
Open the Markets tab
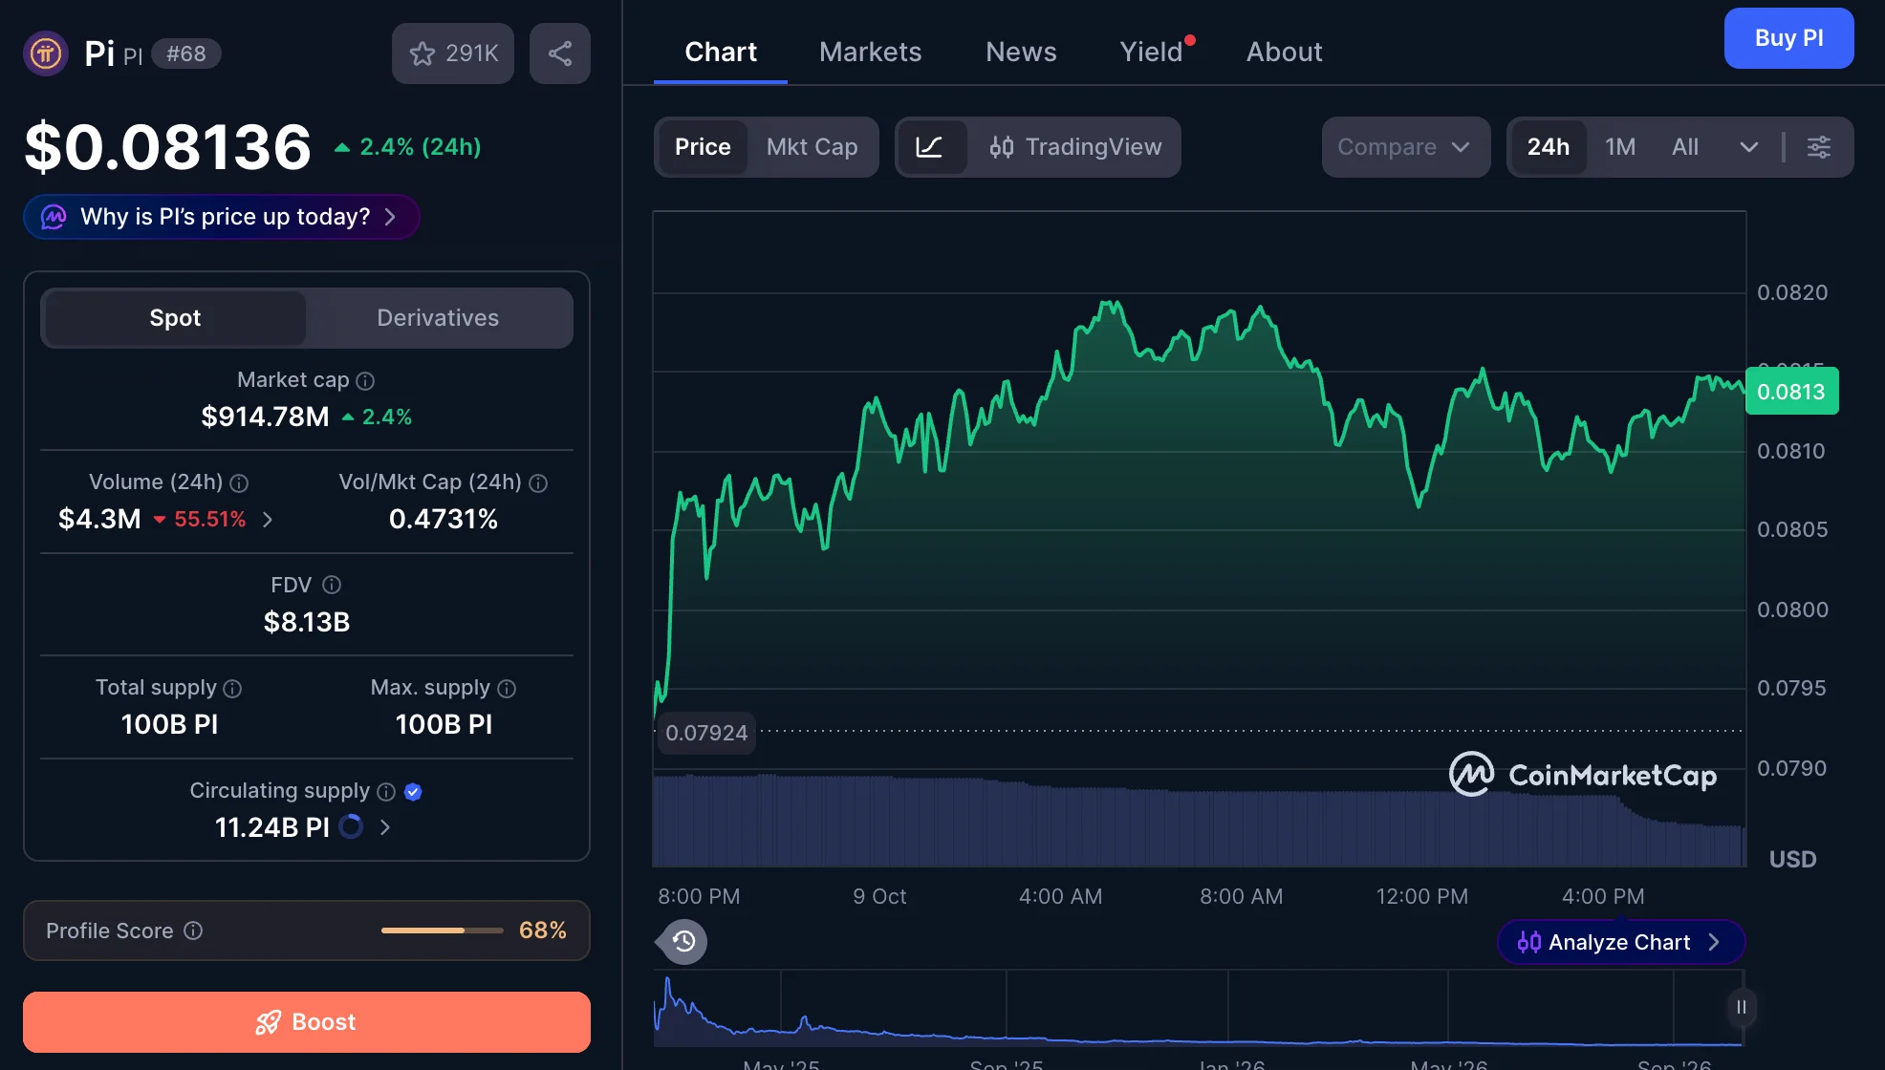click(871, 52)
